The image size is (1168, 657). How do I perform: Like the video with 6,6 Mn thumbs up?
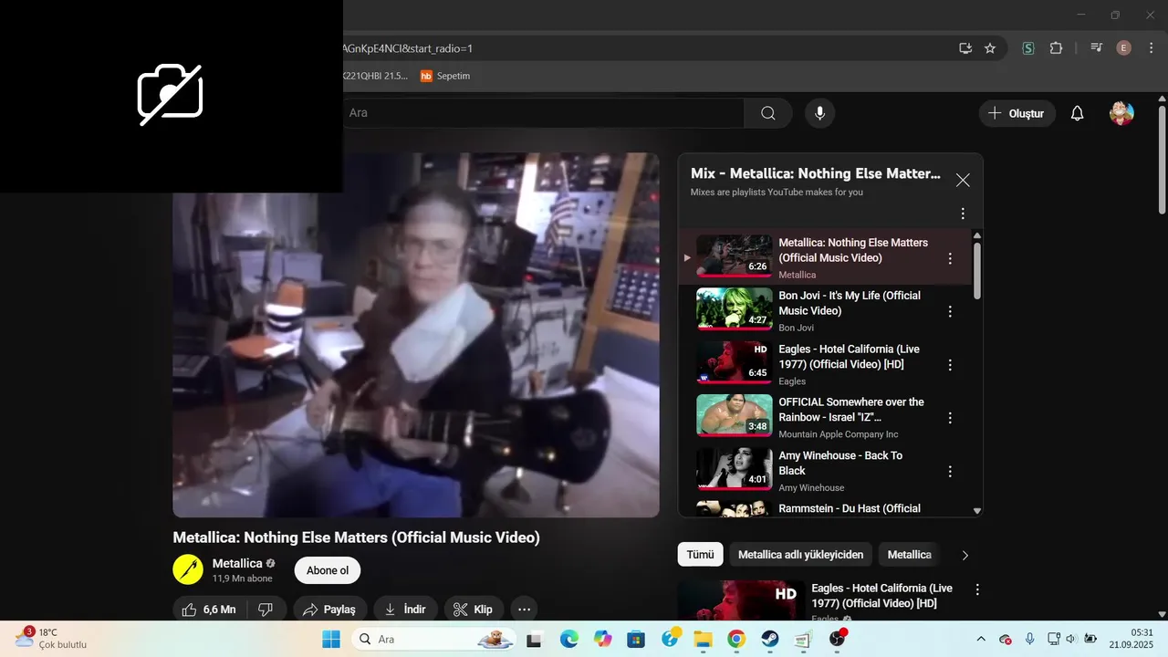pos(209,610)
